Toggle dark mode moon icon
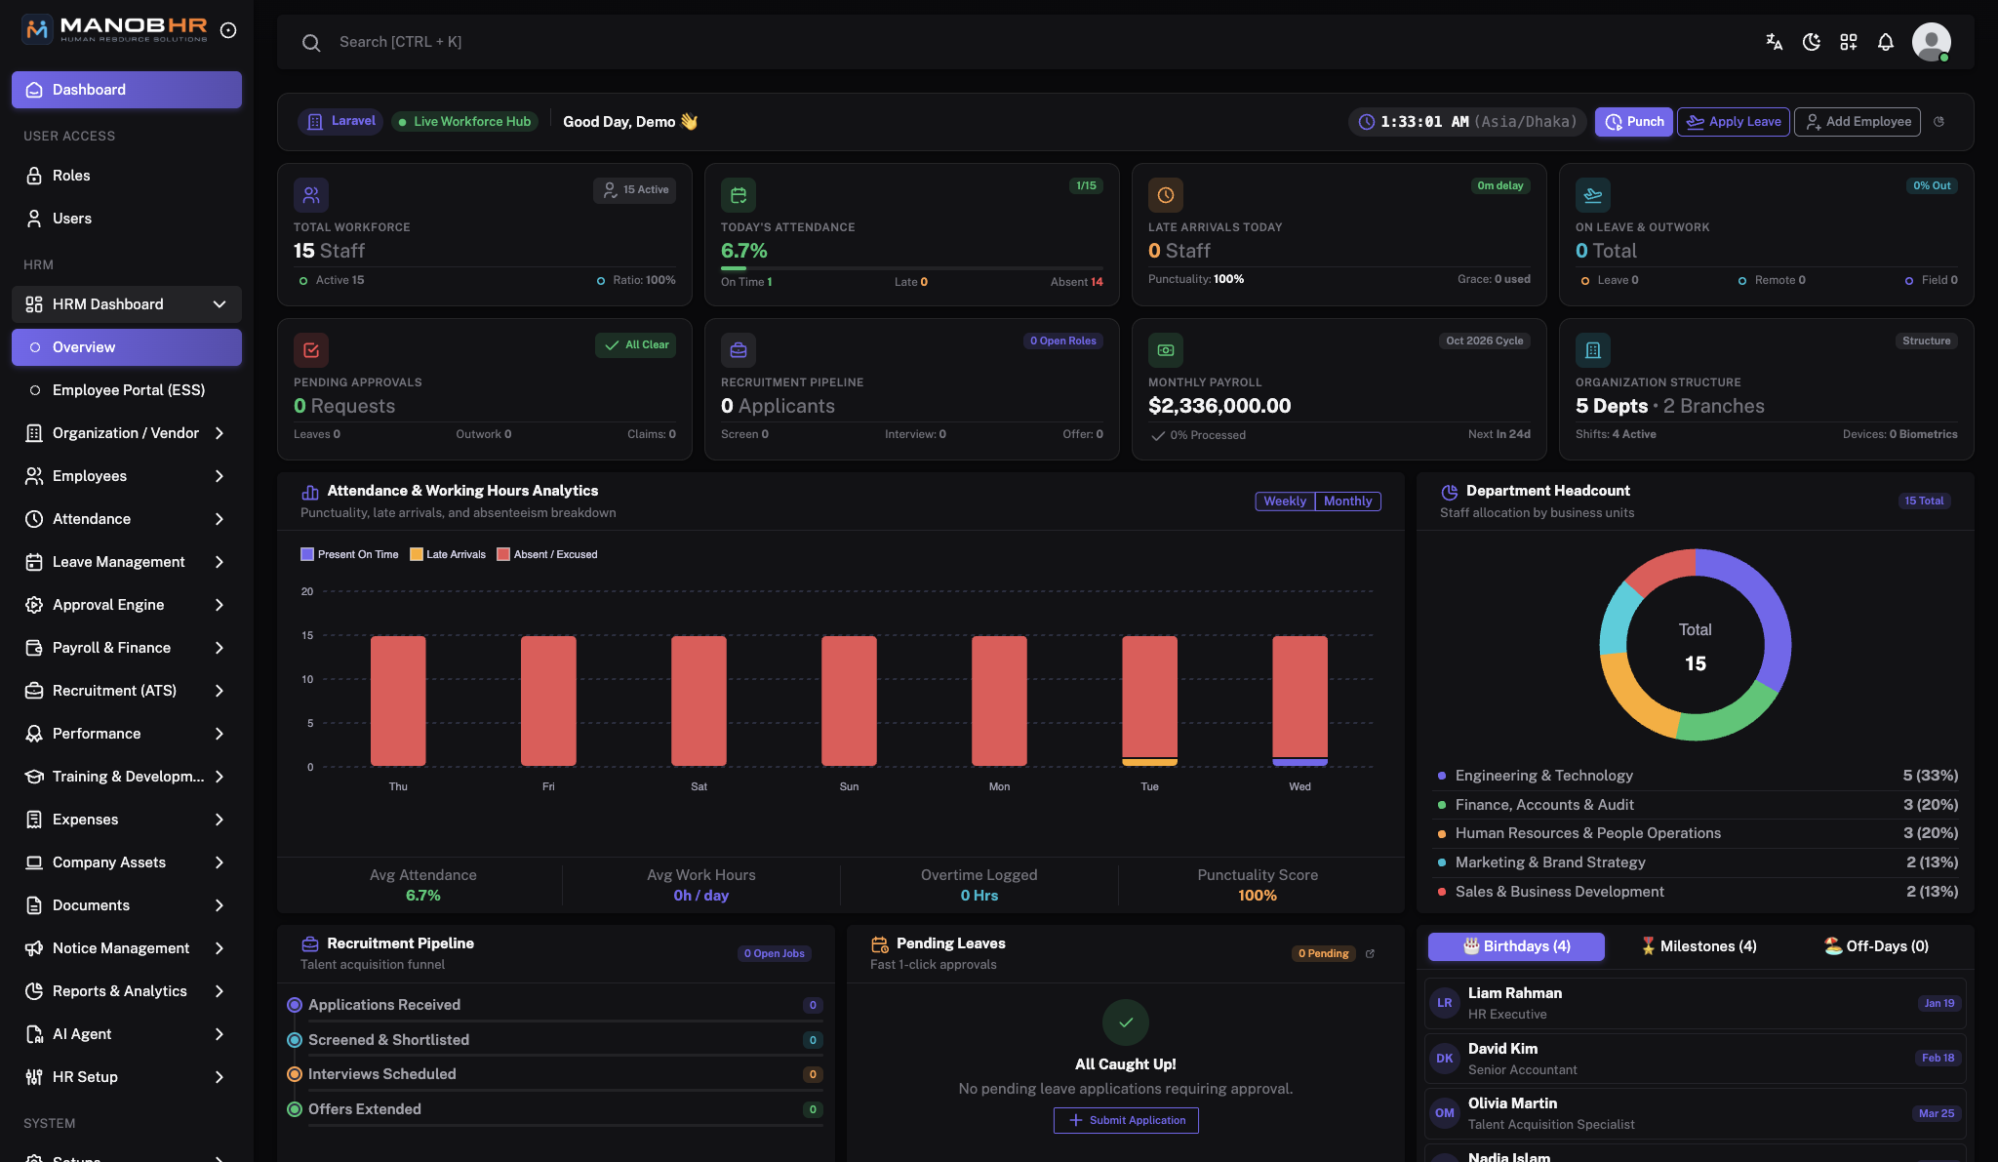Image resolution: width=1998 pixels, height=1162 pixels. click(1812, 42)
